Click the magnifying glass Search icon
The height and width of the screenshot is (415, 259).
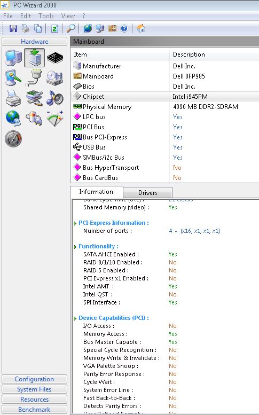pos(71,28)
